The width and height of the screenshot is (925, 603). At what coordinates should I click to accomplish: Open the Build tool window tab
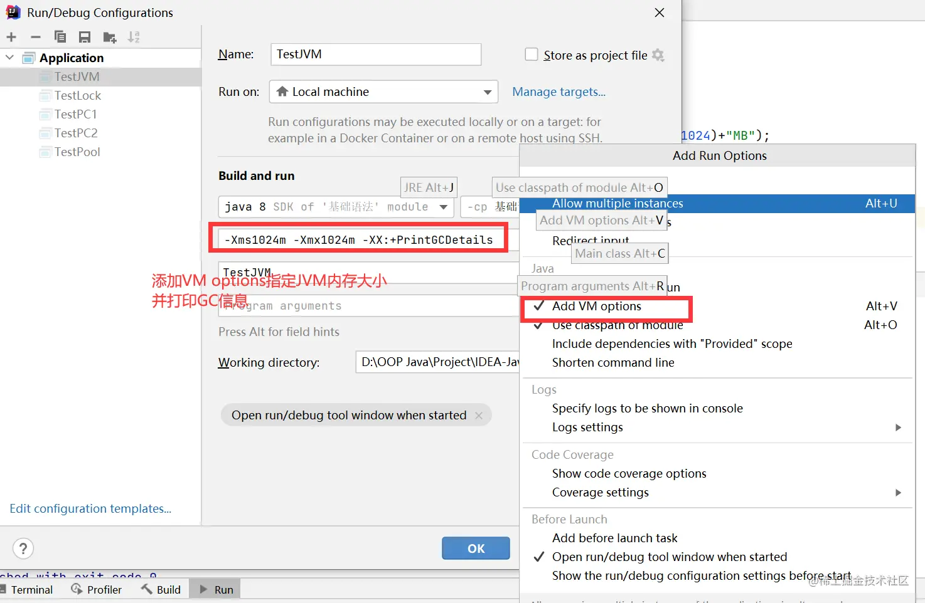coord(161,589)
